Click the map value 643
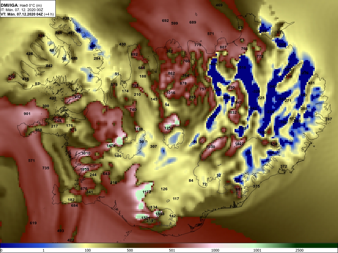Screen dimensions: 338x253 (106, 174)
